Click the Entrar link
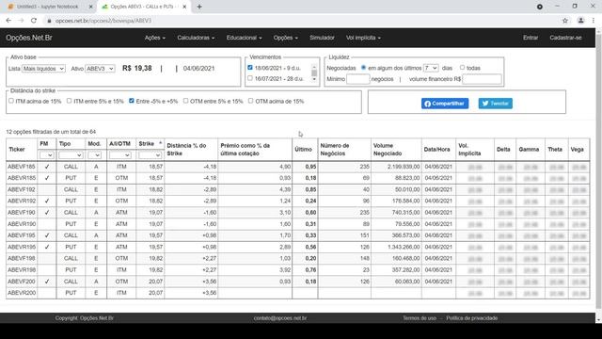Screen dimensions: 602x339 click(531, 38)
